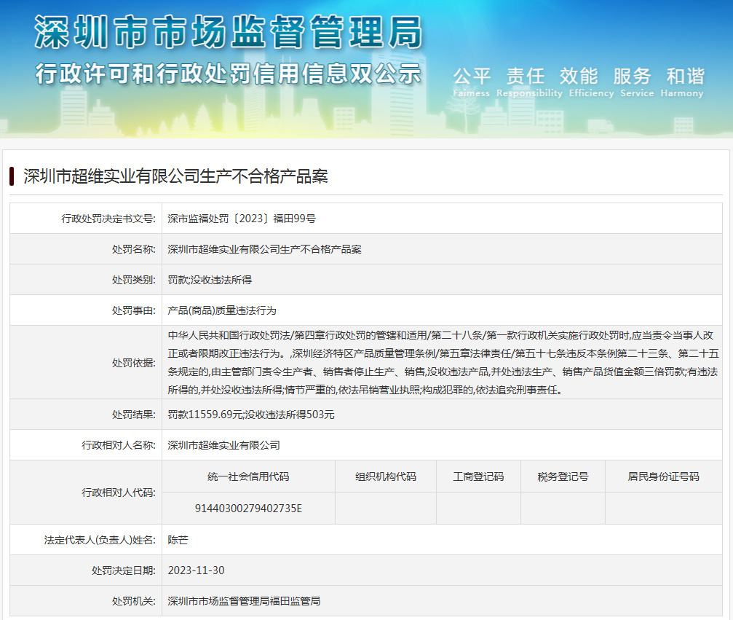Click the 处罚结果 label
733x620 pixels.
pyautogui.click(x=134, y=415)
